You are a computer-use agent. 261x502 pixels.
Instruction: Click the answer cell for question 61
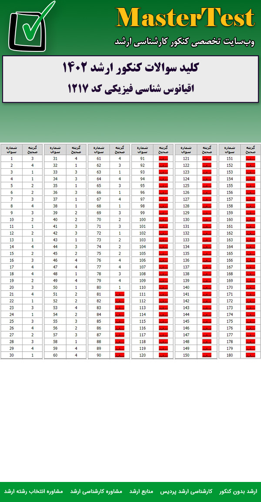[x=120, y=159]
